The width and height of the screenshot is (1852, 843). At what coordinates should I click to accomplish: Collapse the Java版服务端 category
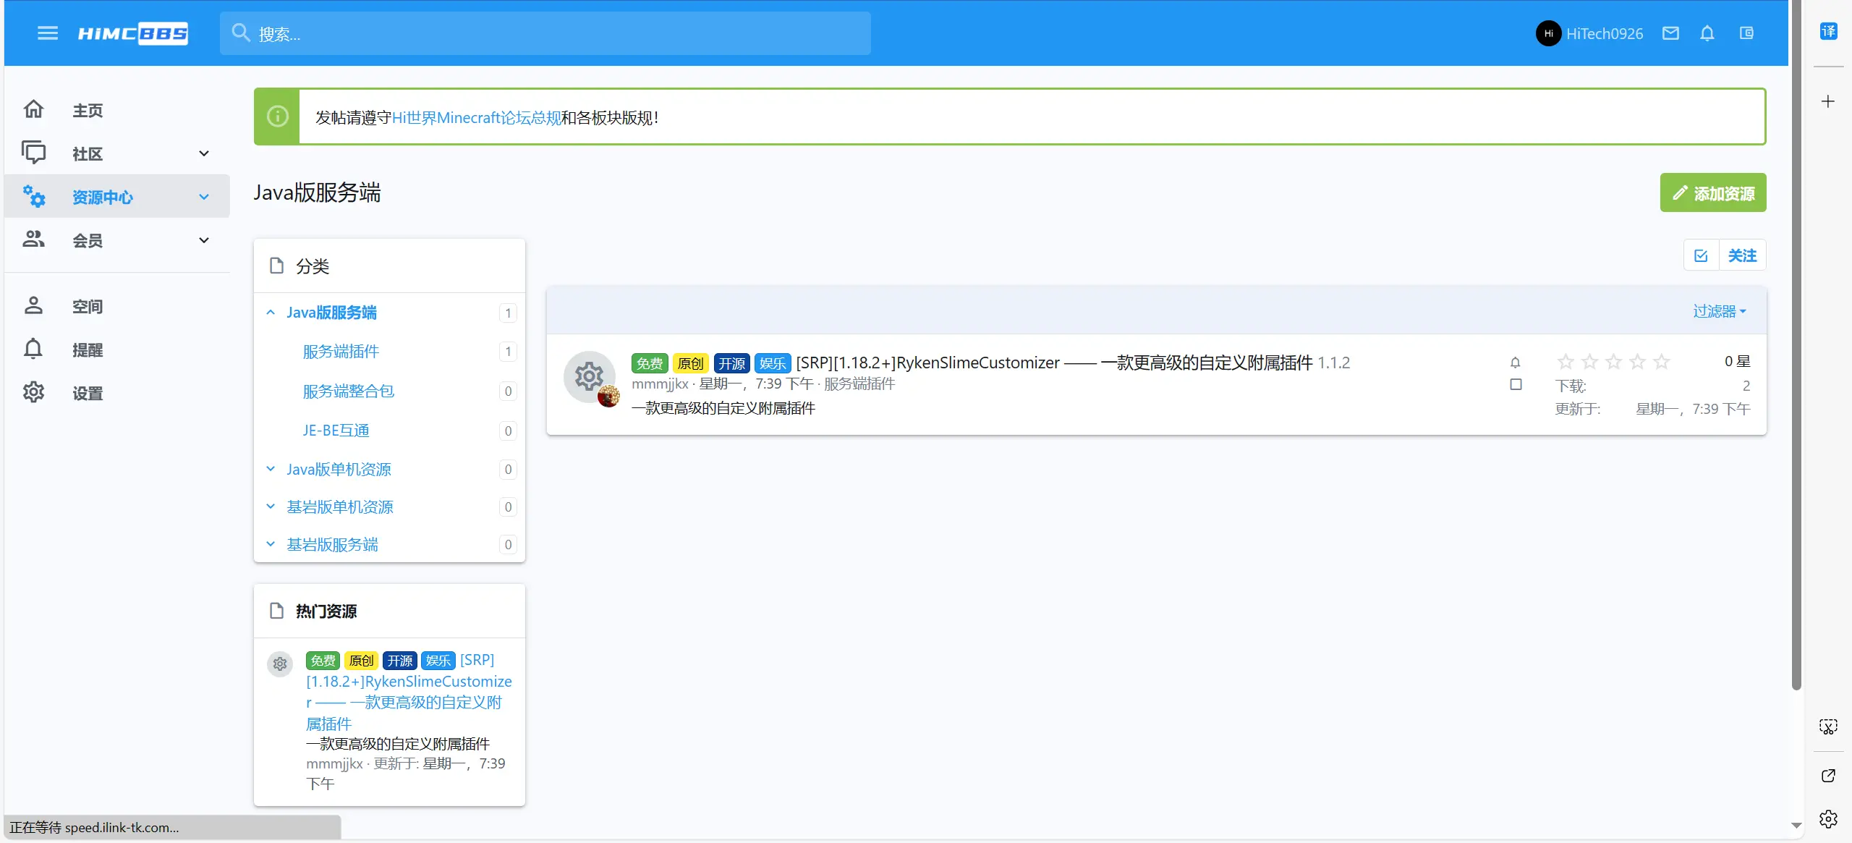pos(271,312)
